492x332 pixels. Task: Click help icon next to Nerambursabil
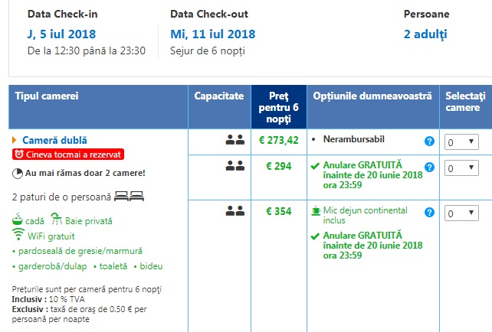pos(429,142)
